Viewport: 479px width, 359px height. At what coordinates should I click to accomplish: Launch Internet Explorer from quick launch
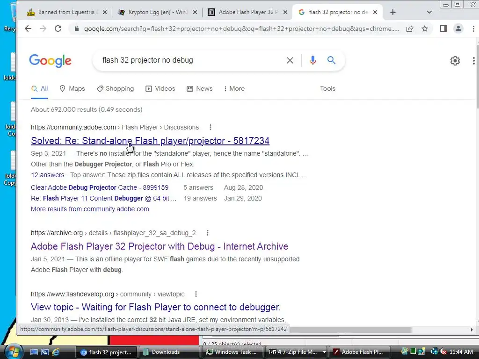click(x=56, y=352)
